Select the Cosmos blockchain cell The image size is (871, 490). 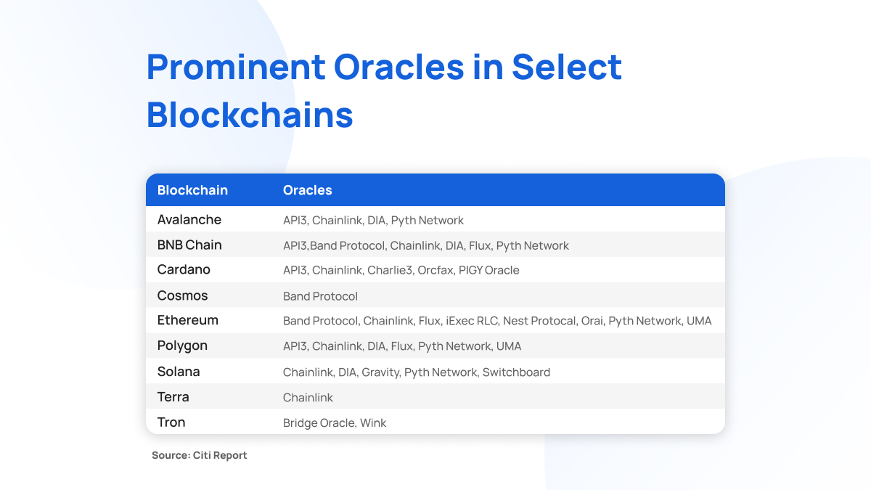(x=182, y=295)
